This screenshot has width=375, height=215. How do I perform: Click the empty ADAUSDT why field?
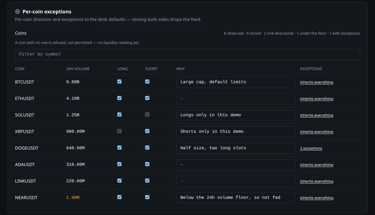(236, 165)
